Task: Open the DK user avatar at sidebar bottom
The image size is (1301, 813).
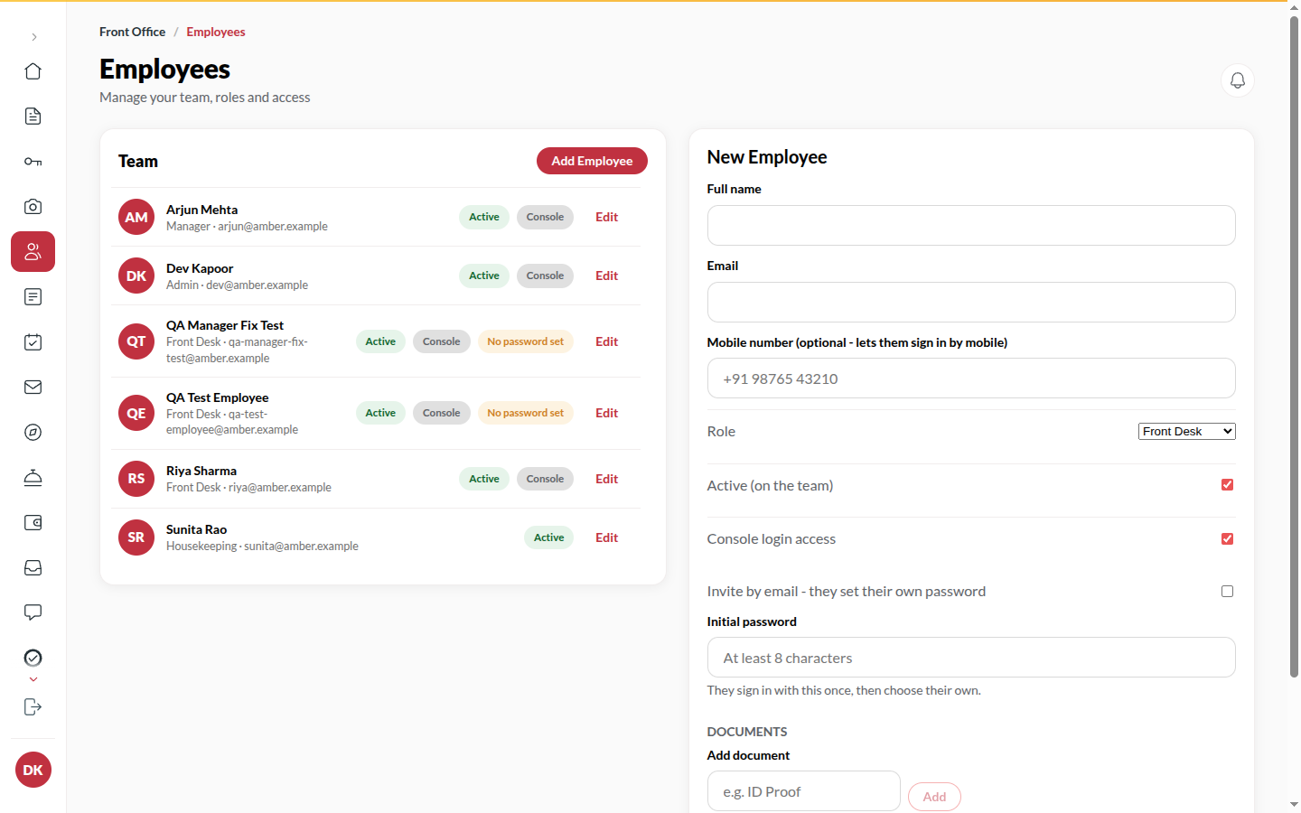Action: click(33, 770)
